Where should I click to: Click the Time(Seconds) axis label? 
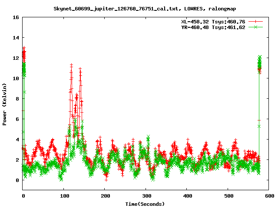click(x=145, y=204)
